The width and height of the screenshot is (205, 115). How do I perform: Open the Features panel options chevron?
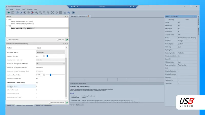coord(63,43)
